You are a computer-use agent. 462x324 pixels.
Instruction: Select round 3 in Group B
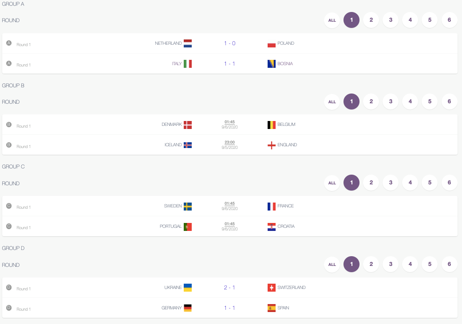(391, 101)
